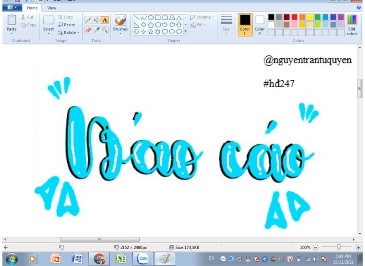Choose the Curve shape

coord(144,18)
